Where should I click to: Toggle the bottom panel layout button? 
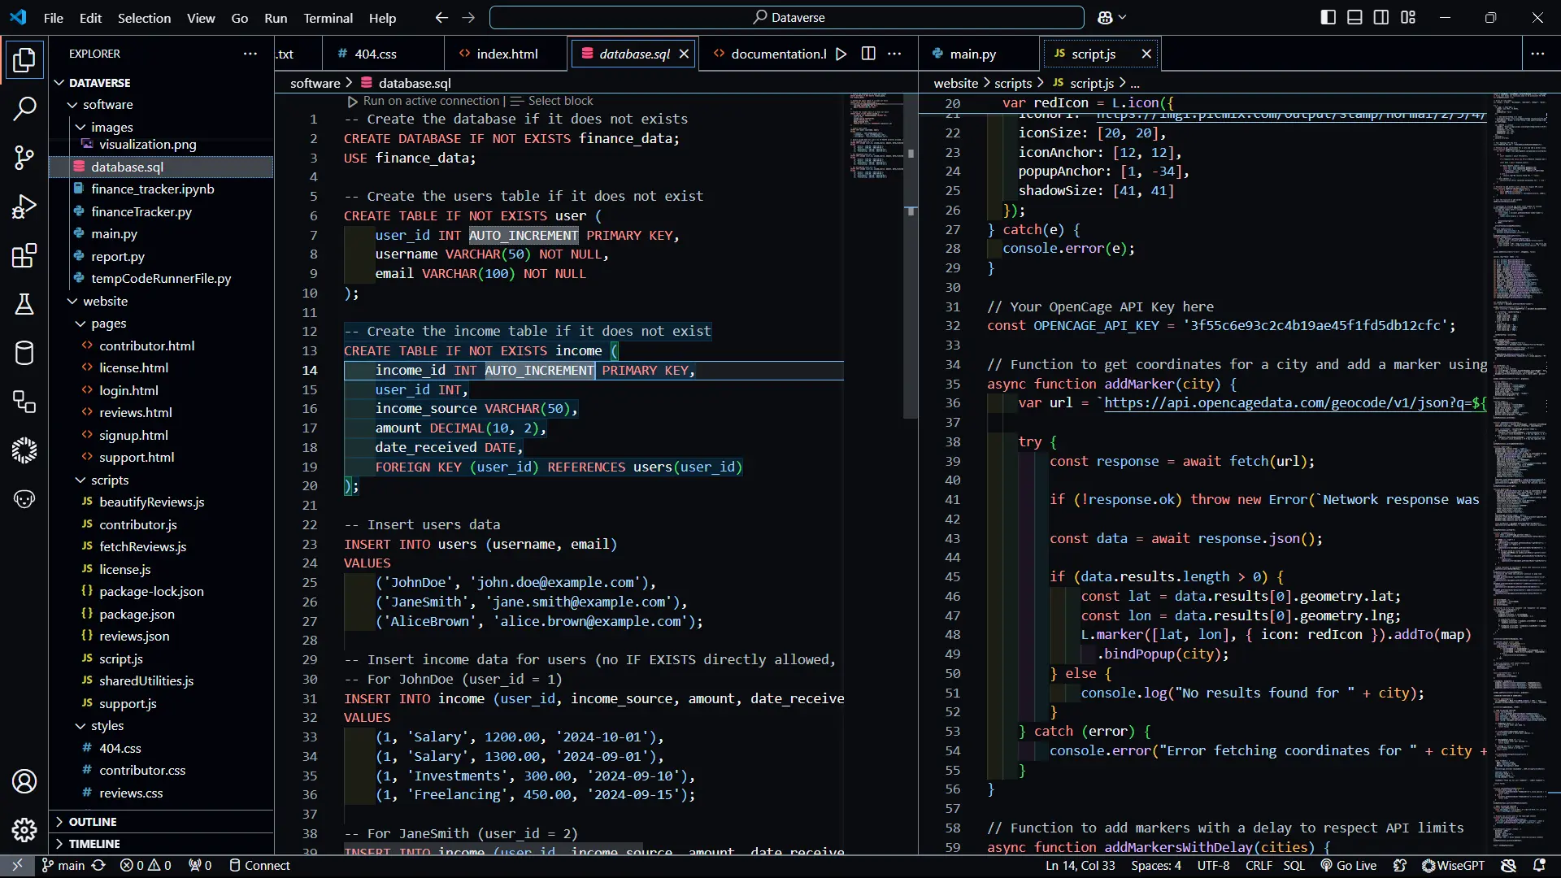(x=1354, y=17)
